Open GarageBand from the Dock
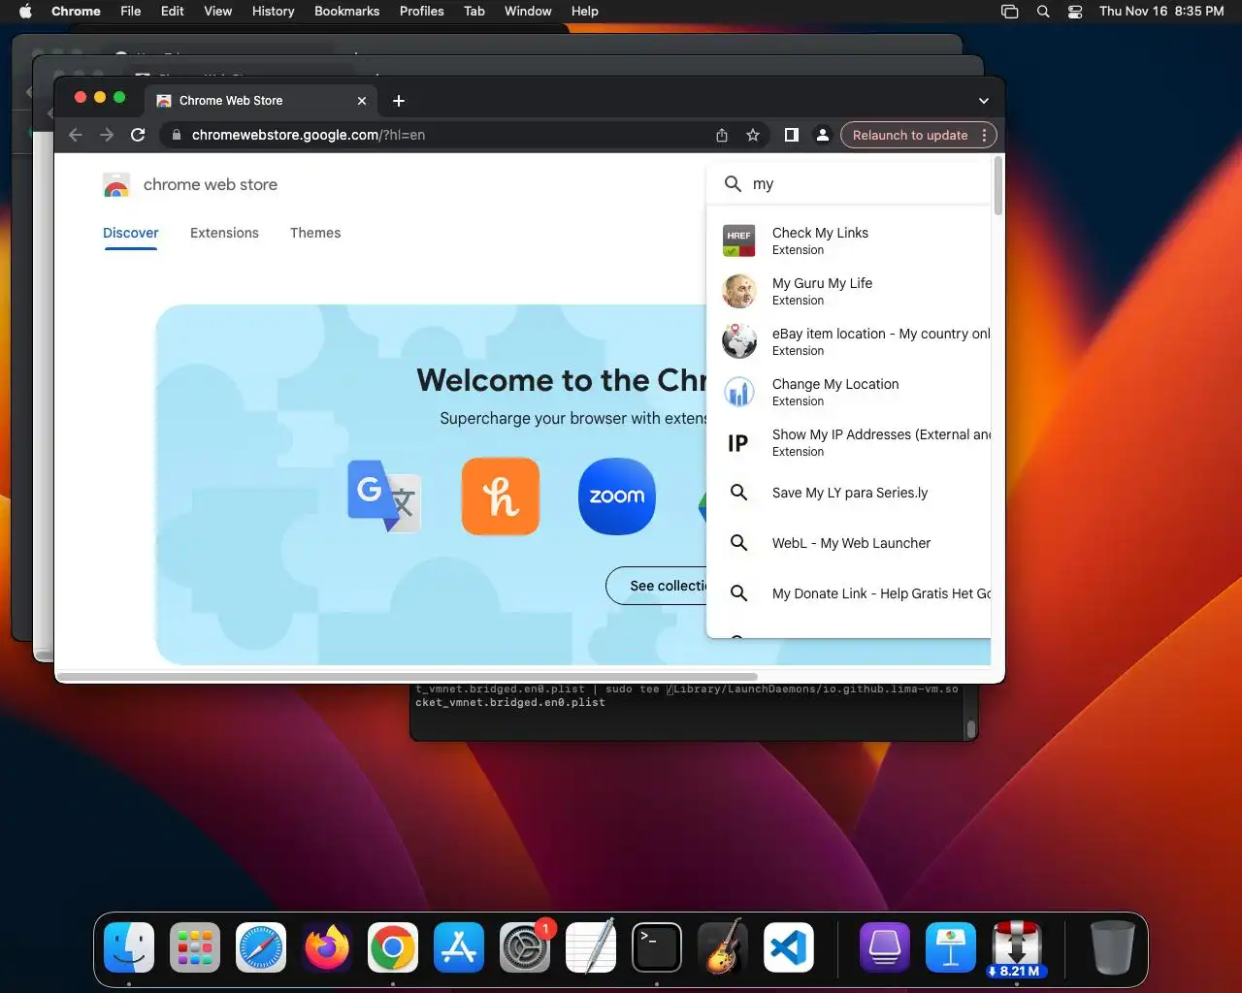The width and height of the screenshot is (1242, 993). tap(723, 947)
